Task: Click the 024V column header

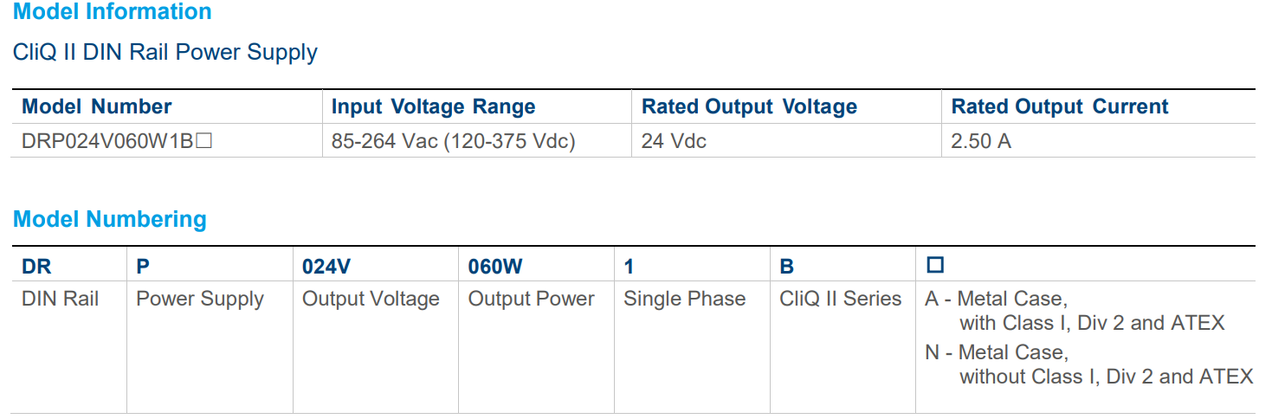Action: (326, 267)
